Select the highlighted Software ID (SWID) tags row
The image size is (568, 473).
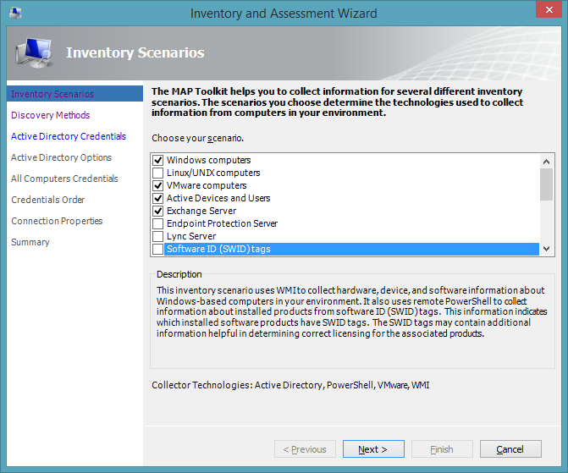[351, 249]
